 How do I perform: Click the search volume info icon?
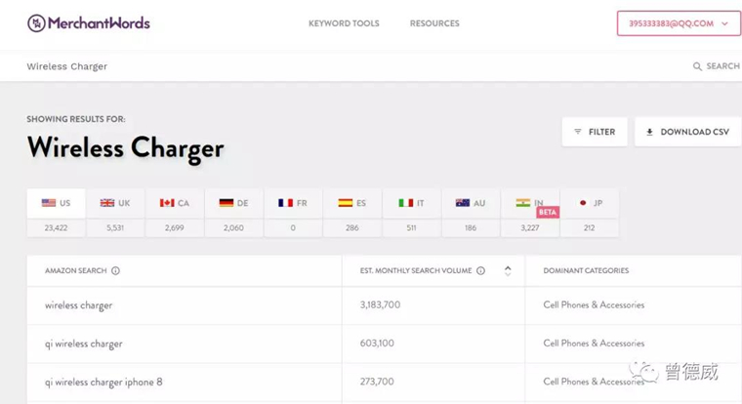point(480,270)
